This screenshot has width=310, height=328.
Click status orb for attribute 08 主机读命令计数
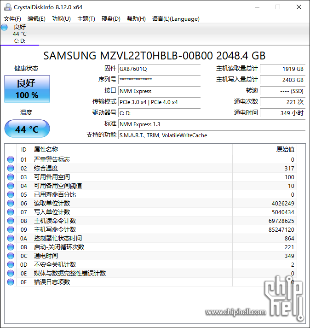(x=11, y=221)
